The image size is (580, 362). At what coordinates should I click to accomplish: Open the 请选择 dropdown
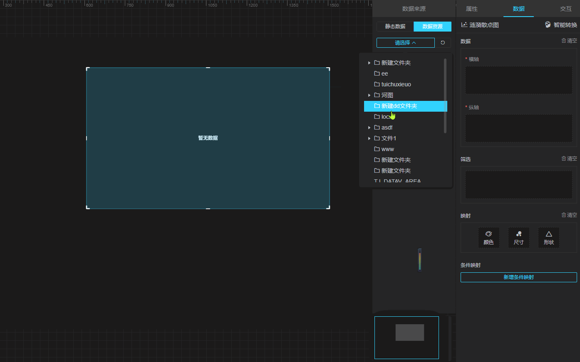406,43
